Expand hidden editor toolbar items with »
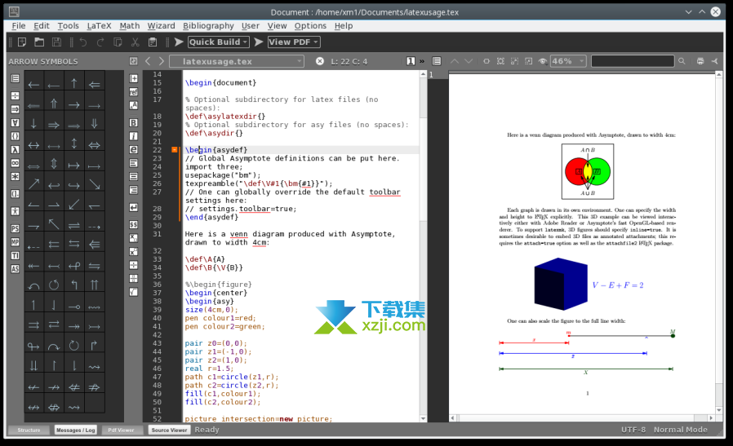Viewport: 733px width, 446px height. coord(422,61)
